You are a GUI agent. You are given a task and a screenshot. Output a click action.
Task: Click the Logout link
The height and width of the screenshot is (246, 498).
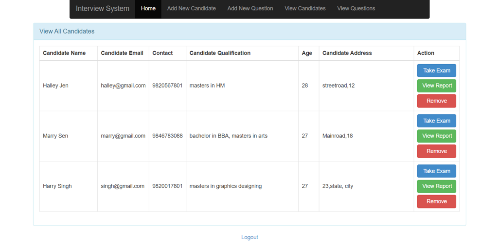249,237
